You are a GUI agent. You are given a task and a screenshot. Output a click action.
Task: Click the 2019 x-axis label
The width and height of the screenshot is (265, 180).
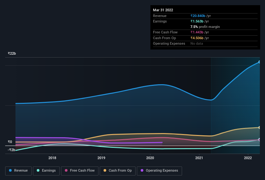tap(101, 158)
